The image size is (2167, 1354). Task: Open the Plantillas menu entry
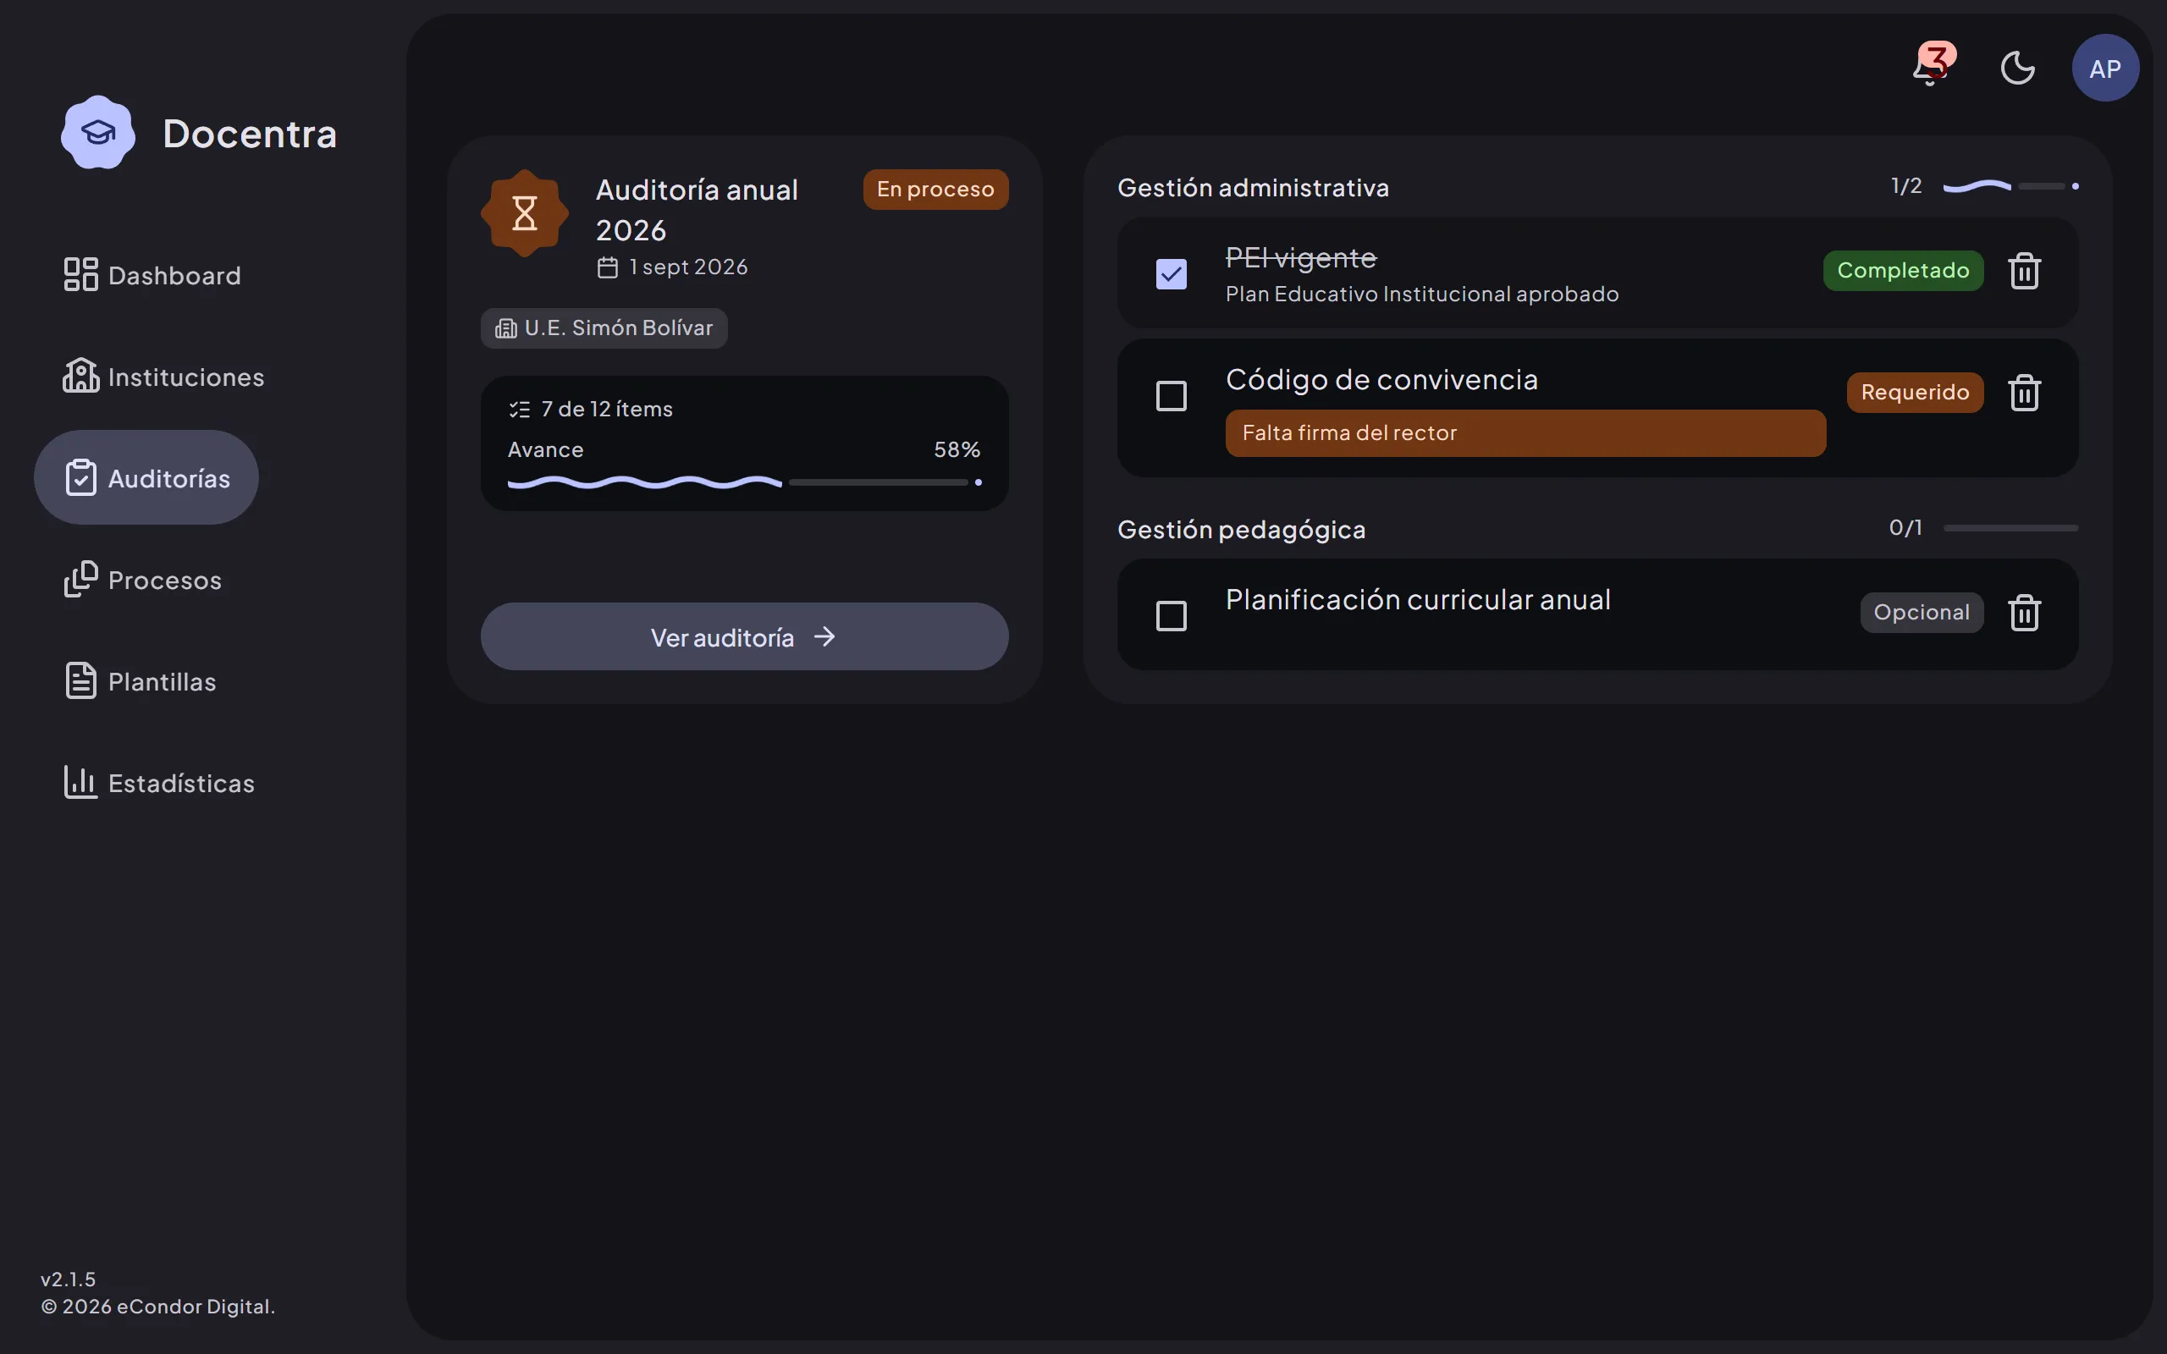pyautogui.click(x=140, y=680)
